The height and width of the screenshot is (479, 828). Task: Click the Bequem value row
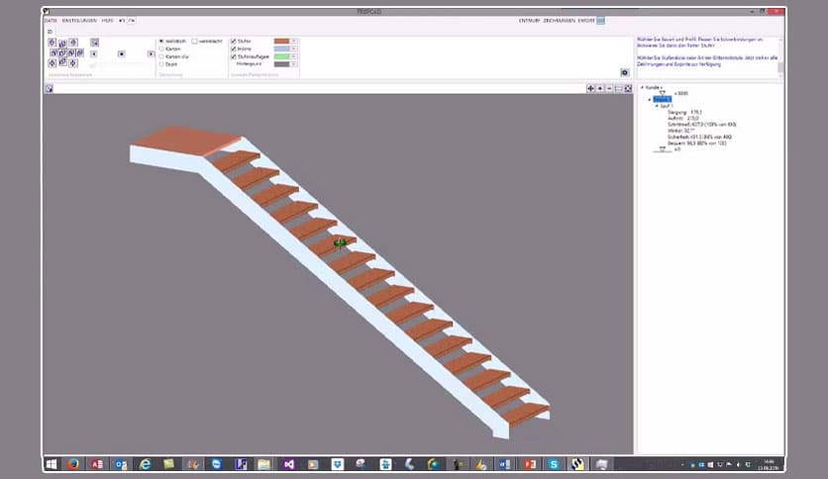(697, 143)
